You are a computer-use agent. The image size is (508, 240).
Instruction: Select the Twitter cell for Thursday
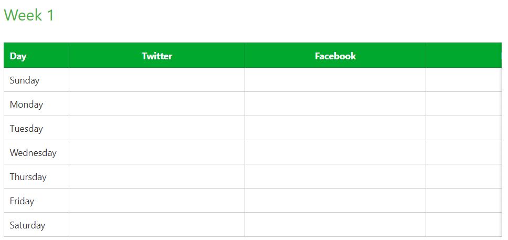(x=157, y=176)
